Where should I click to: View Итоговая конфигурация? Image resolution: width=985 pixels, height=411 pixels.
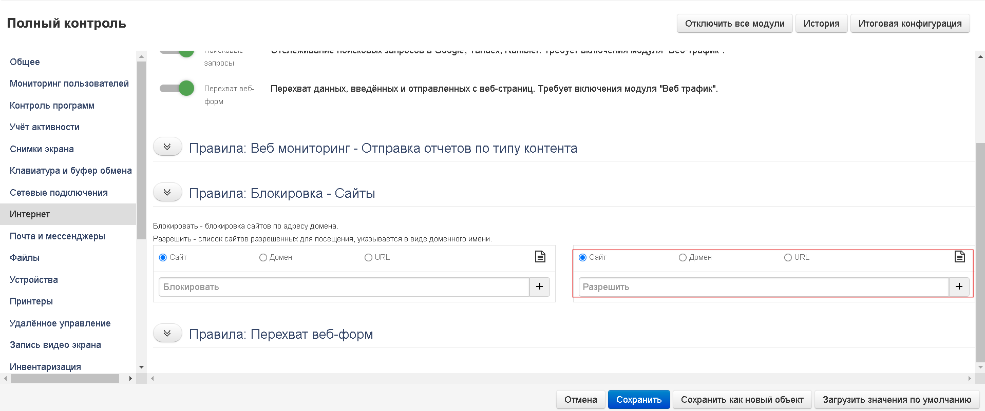[x=910, y=24]
